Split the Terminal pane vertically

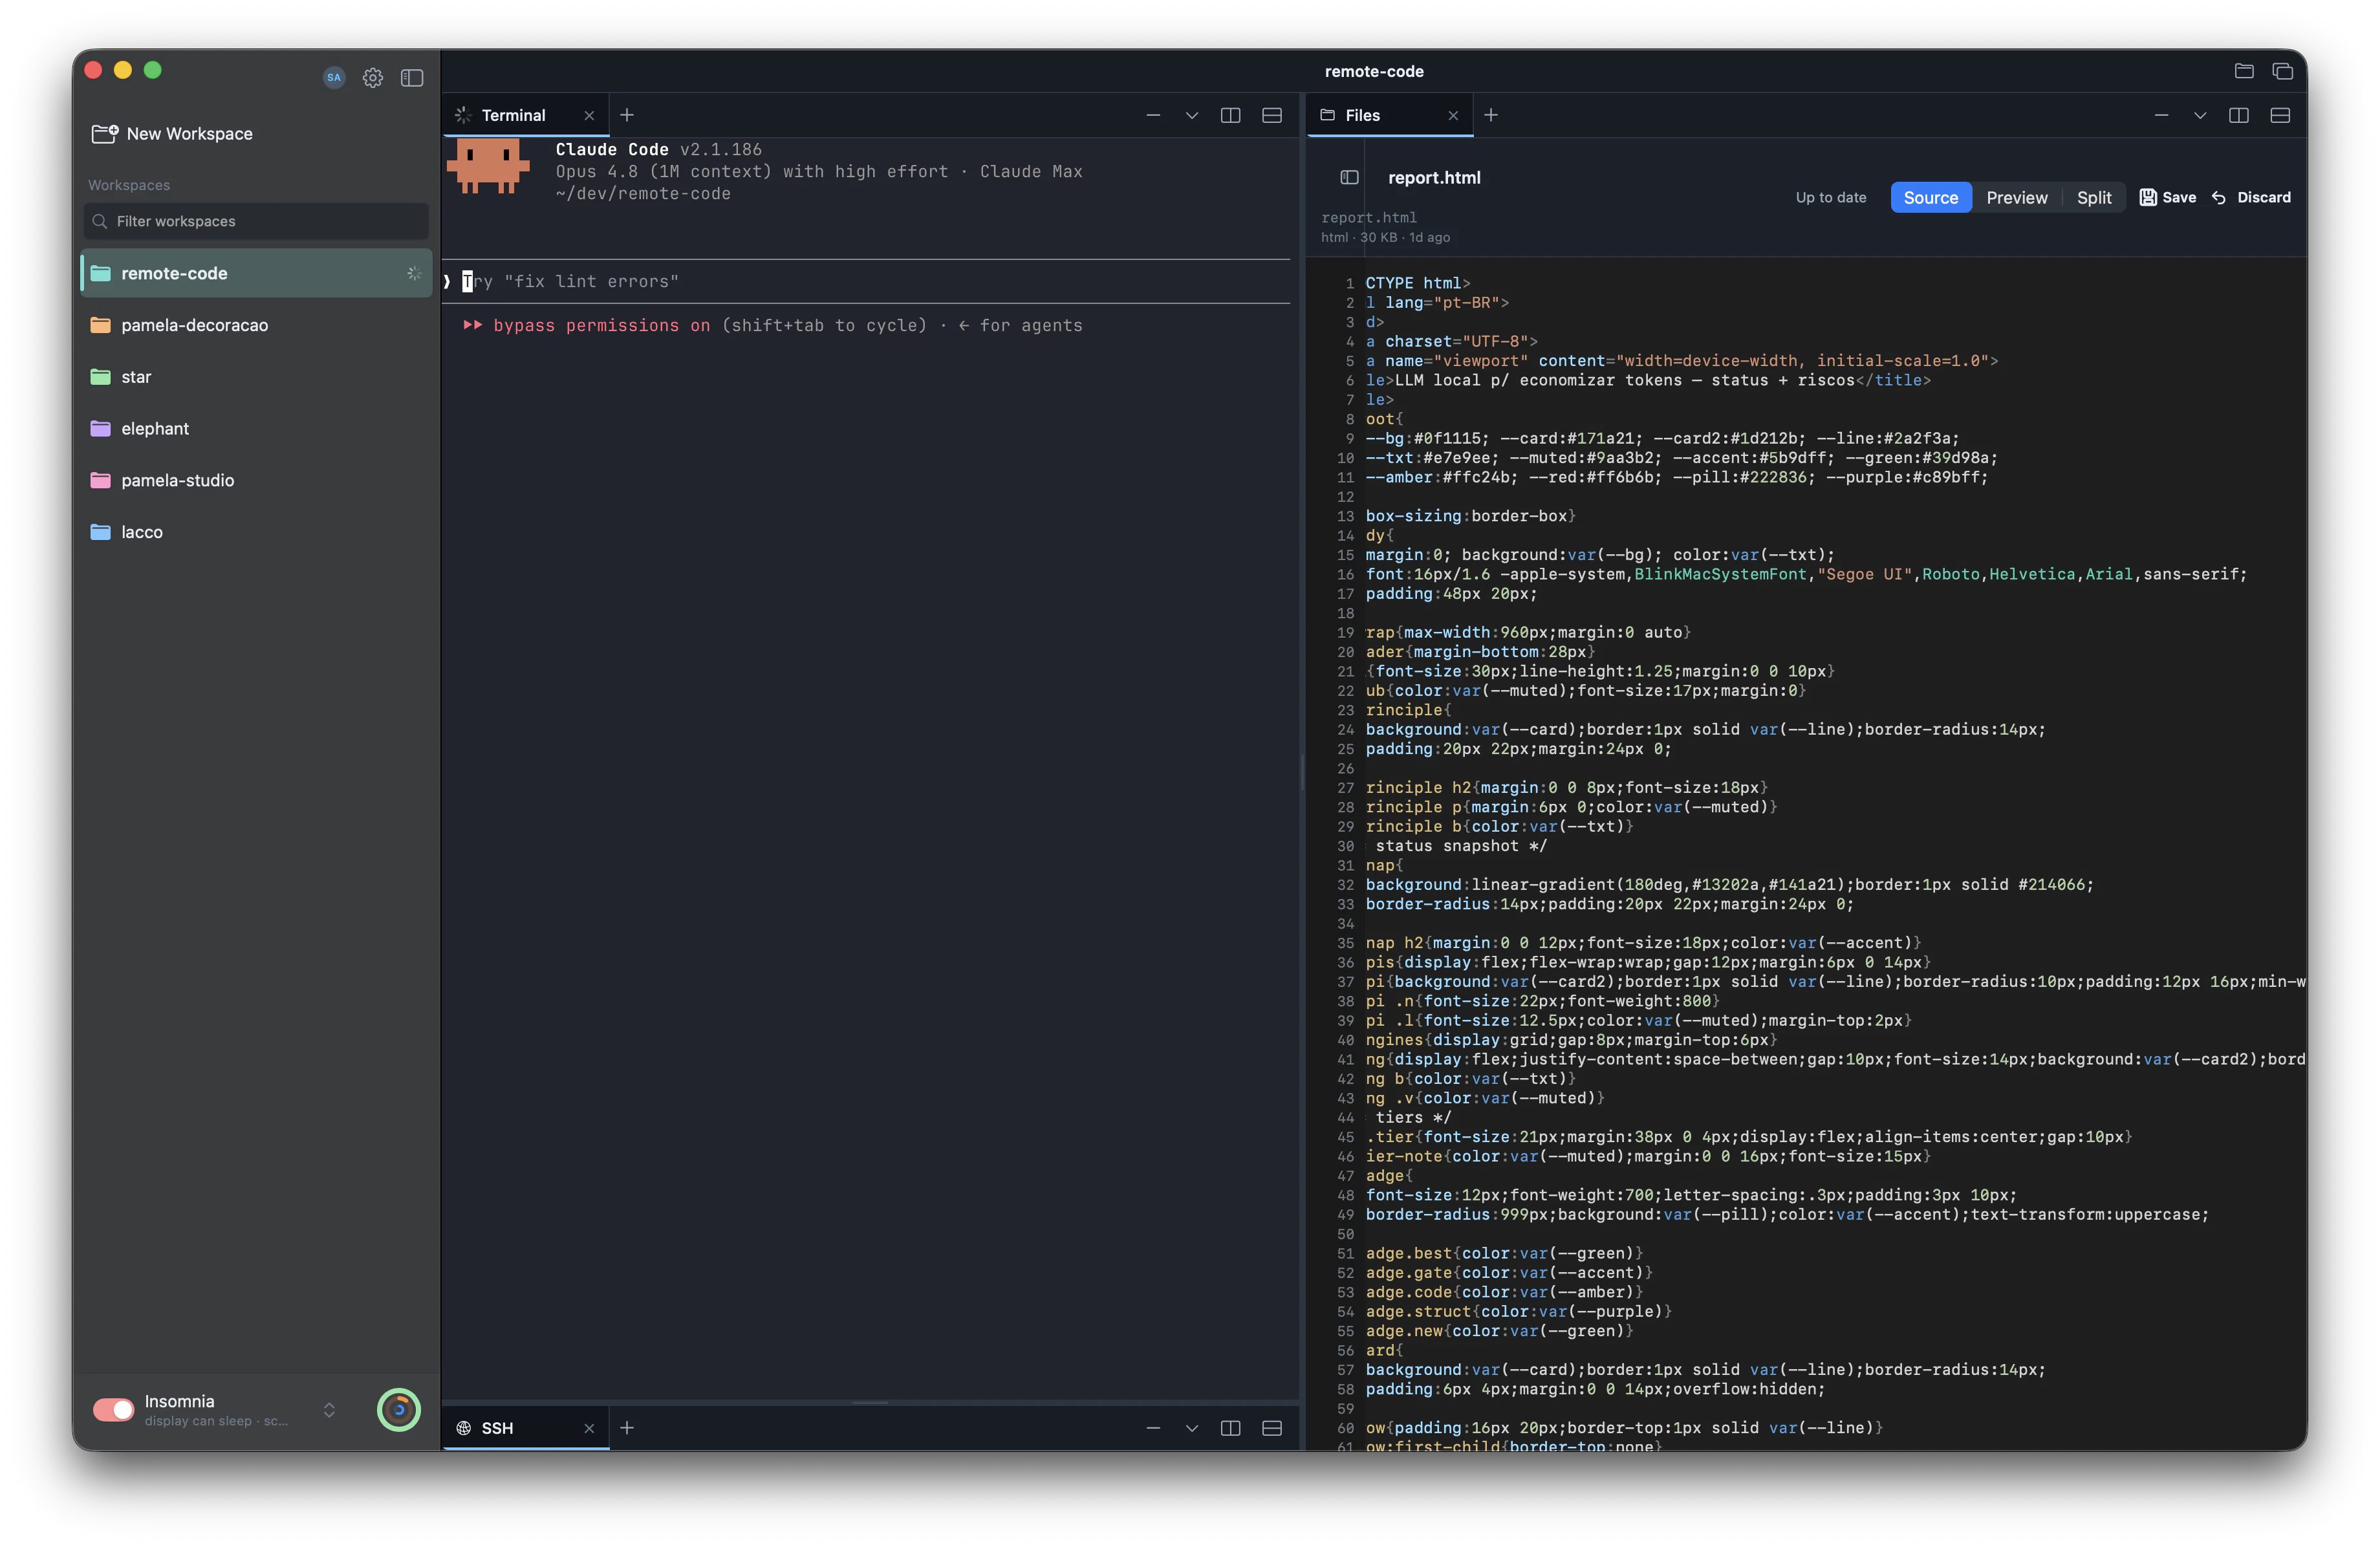pyautogui.click(x=1230, y=115)
